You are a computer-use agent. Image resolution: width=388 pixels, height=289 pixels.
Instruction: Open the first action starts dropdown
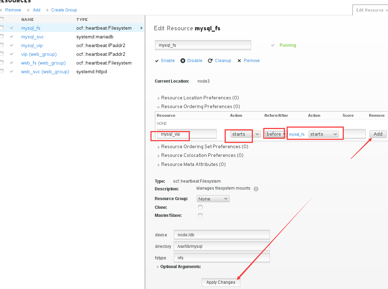(x=246, y=134)
